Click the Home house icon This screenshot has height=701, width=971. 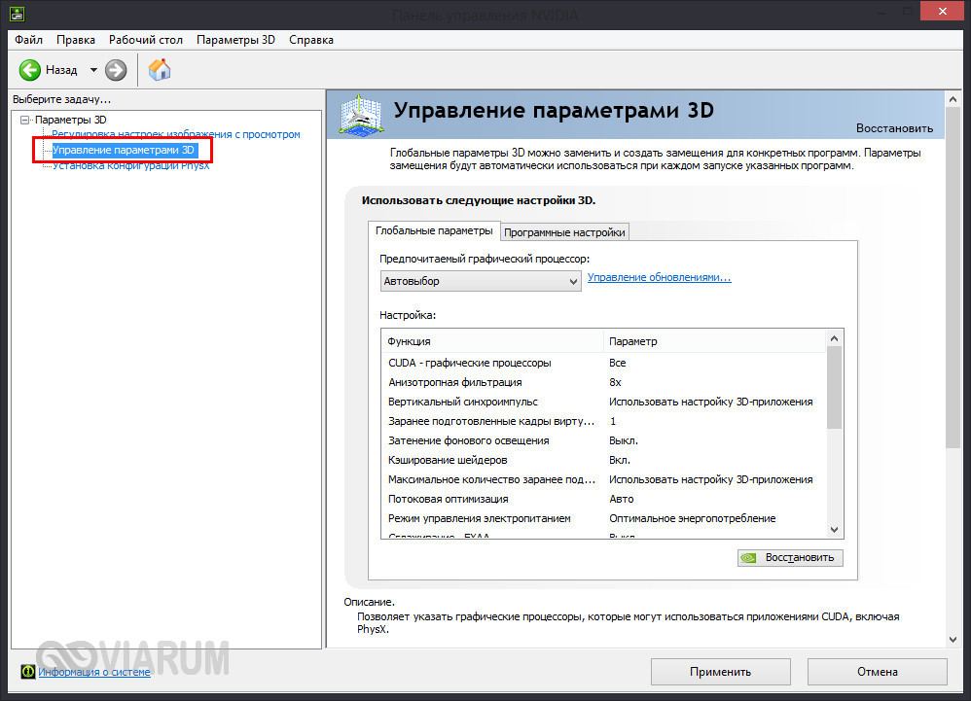[160, 70]
